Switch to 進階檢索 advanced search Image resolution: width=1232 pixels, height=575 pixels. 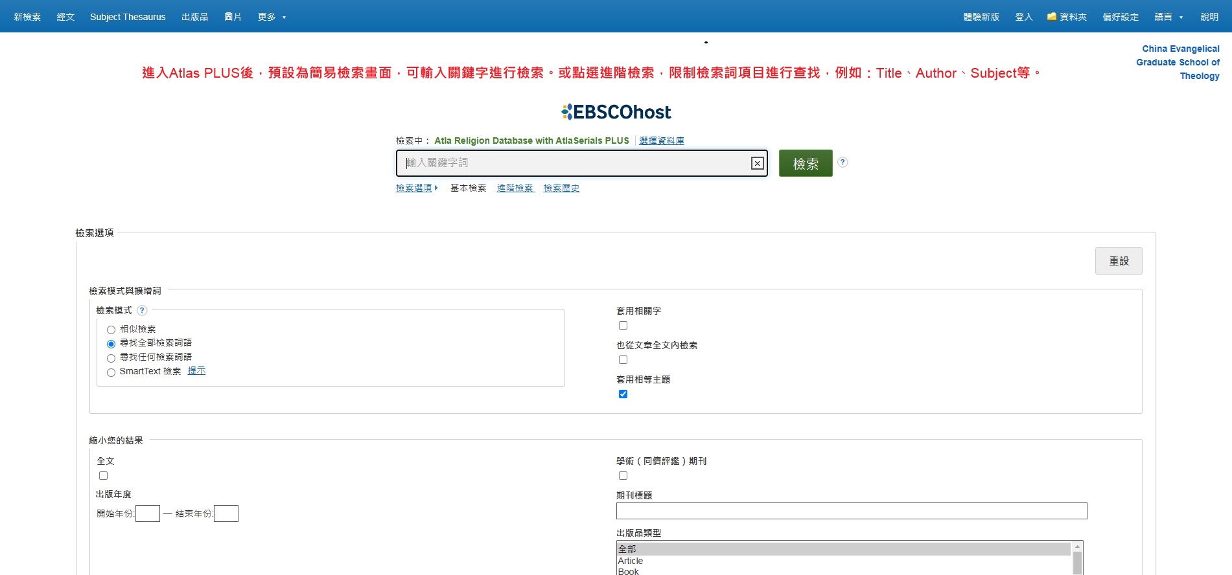[x=515, y=188]
